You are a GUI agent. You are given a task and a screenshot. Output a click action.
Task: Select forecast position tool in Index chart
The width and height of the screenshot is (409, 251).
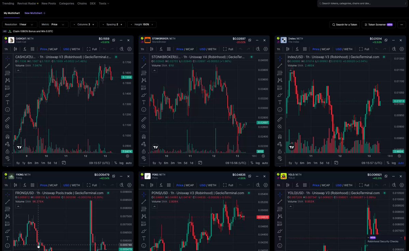(280, 87)
